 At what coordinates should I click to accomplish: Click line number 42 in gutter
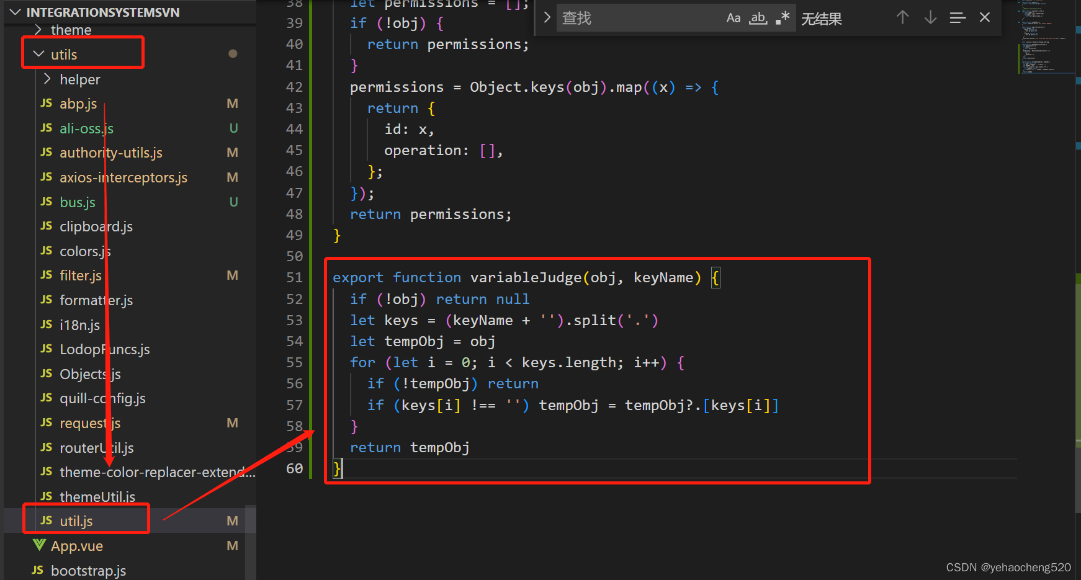point(294,87)
